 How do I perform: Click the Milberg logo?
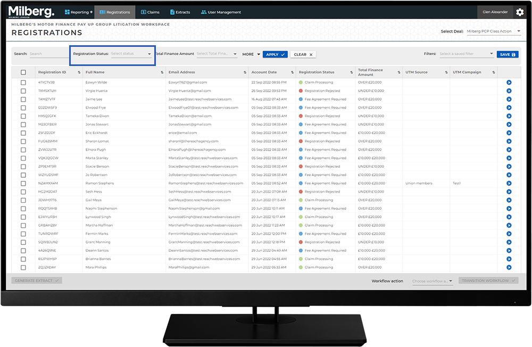(31, 12)
